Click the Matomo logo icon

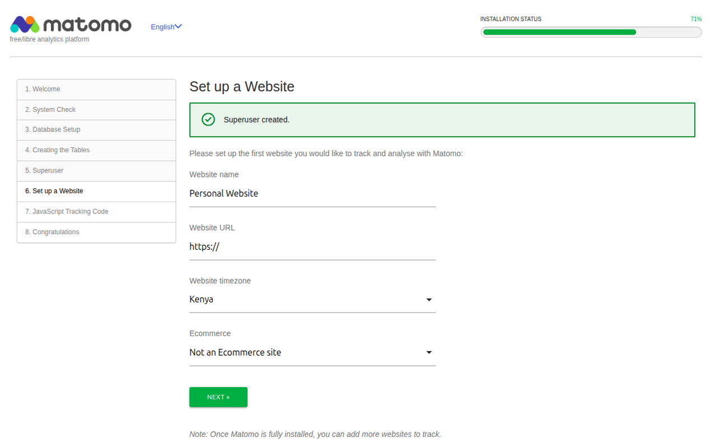click(x=25, y=25)
